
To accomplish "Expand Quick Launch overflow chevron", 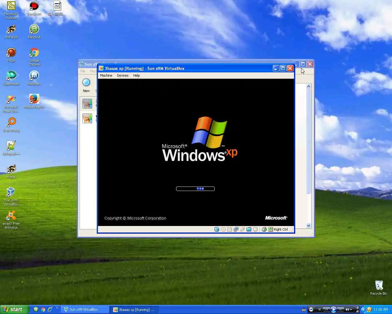I will [57, 308].
